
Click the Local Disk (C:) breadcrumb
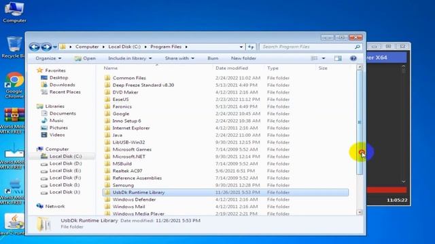[x=124, y=47]
